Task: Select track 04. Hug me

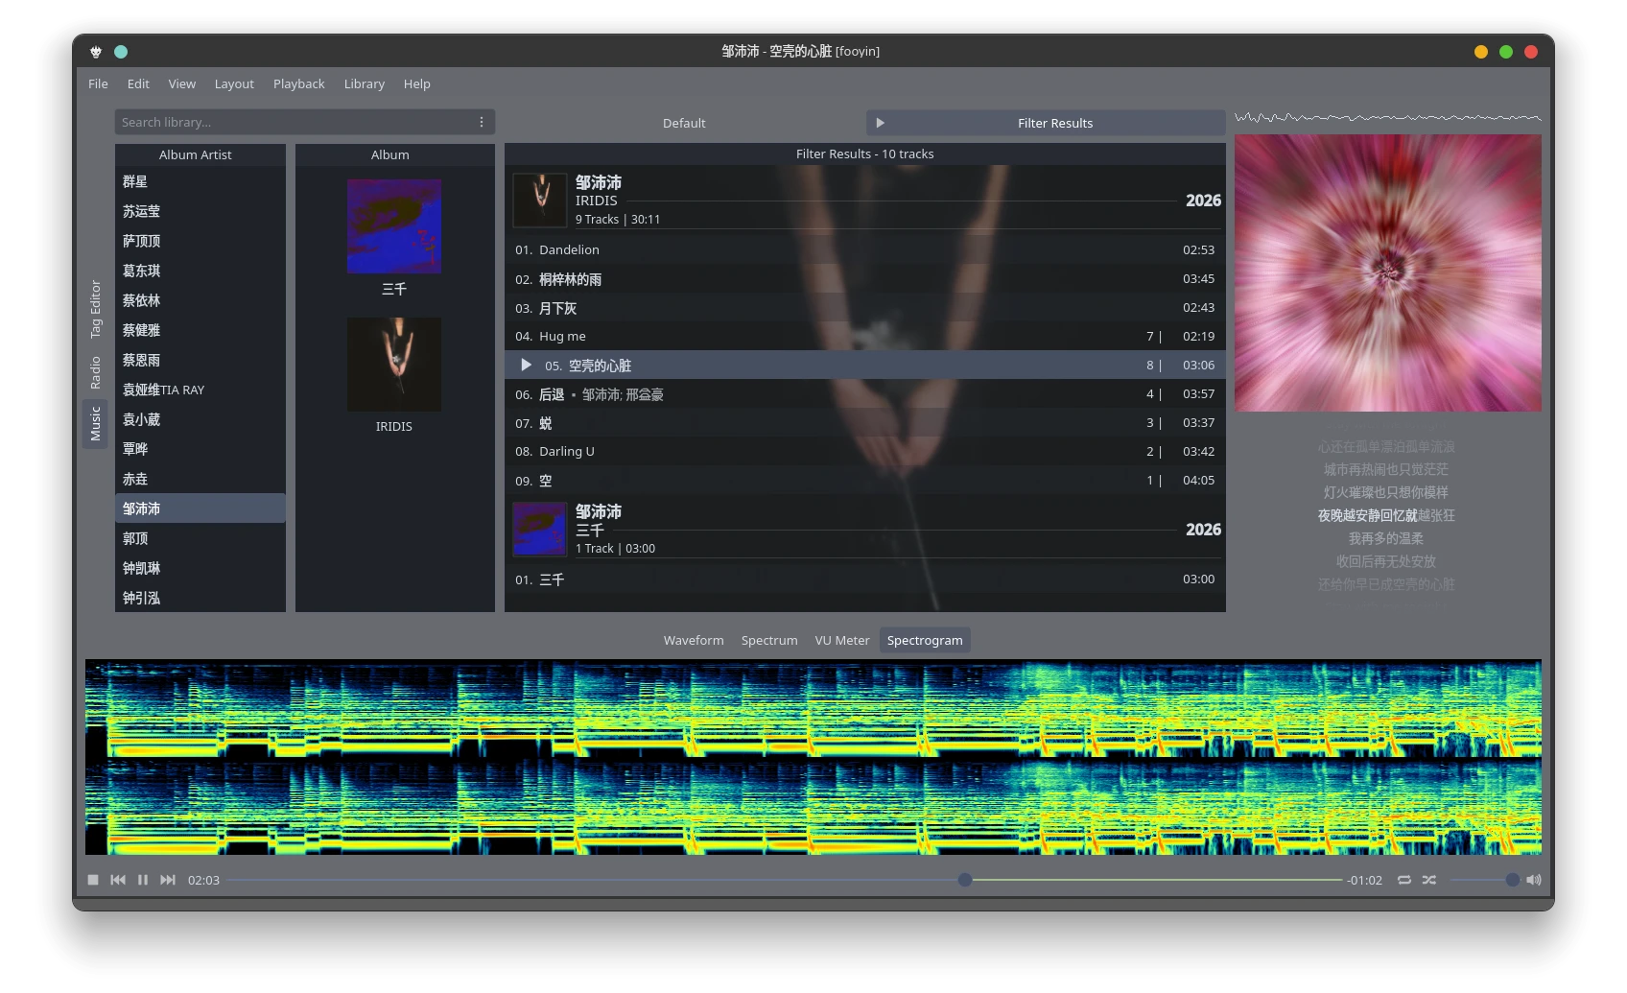Action: click(865, 336)
